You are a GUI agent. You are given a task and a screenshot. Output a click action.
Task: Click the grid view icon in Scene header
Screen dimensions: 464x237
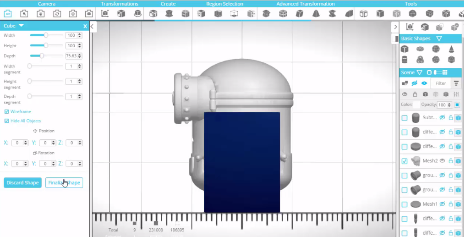(445, 73)
